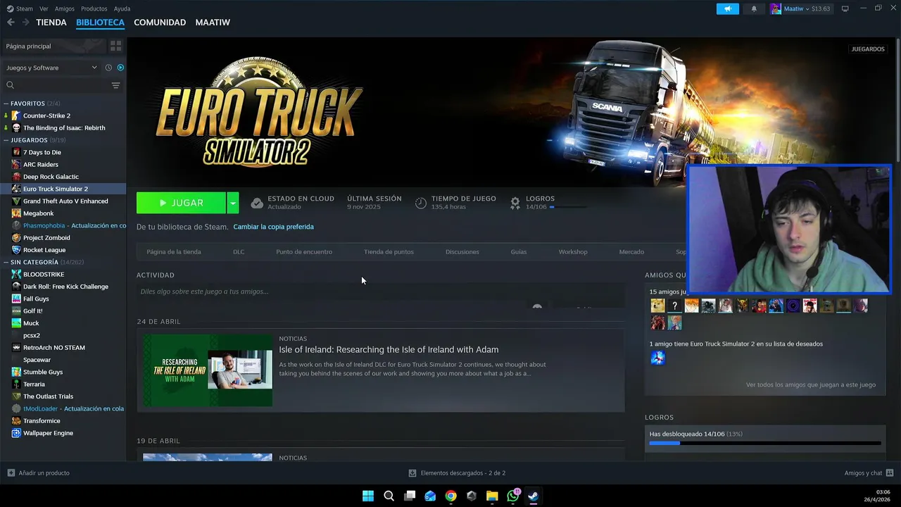This screenshot has width=901, height=507.
Task: Click the Big Picture mode monitor icon
Action: [x=845, y=8]
